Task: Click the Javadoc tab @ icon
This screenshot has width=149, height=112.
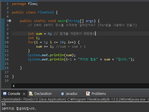Action: (x=62, y=94)
